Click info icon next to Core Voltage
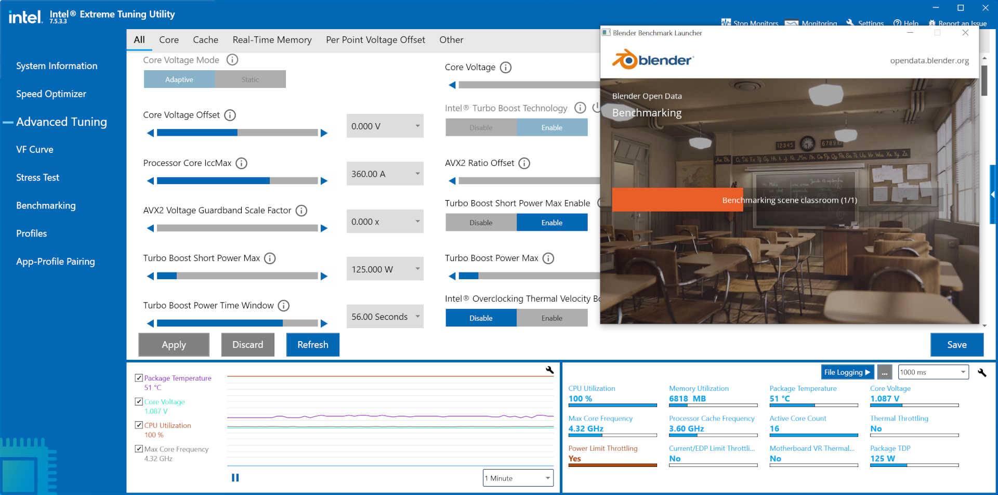 505,68
